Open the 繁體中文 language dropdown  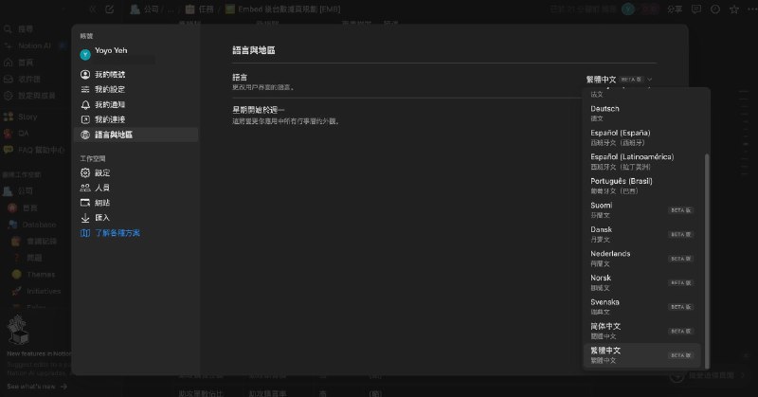[620, 80]
